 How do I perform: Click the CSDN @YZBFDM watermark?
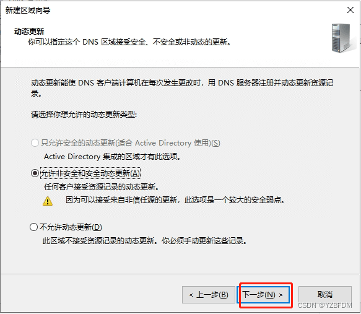[x=325, y=305]
